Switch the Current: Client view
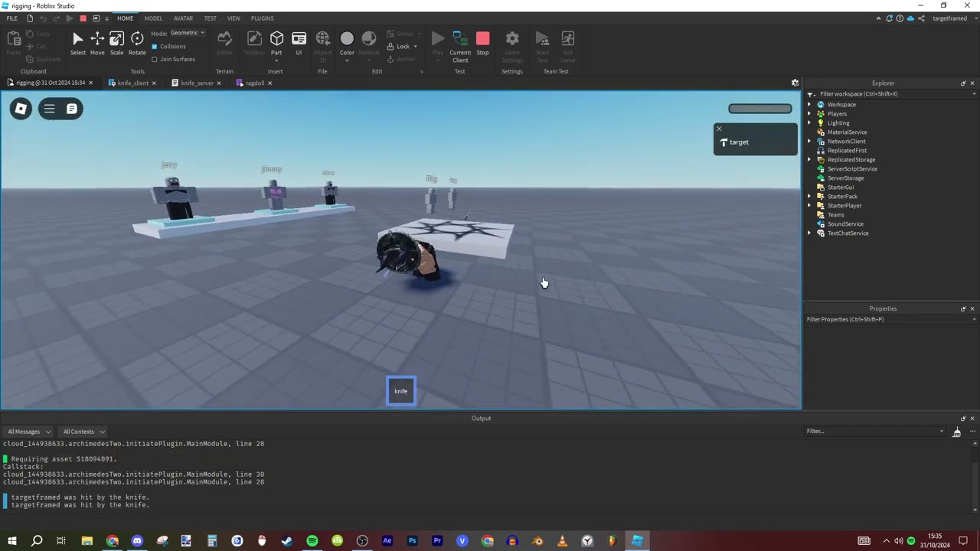This screenshot has height=551, width=980. (460, 46)
